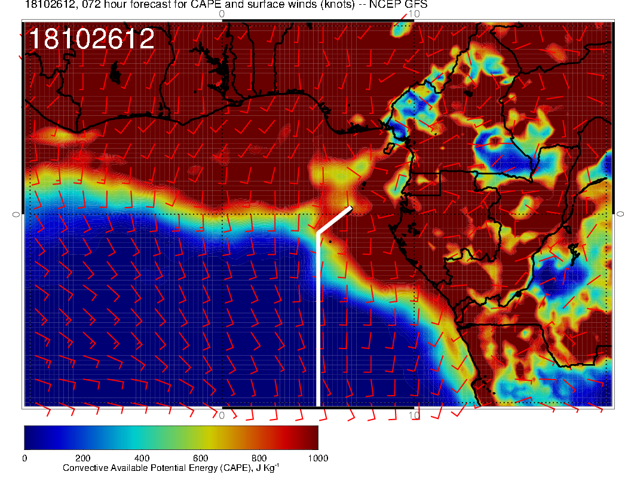Select the yellow section of the colorbar near 600
This screenshot has width=631, height=487.
(200, 437)
